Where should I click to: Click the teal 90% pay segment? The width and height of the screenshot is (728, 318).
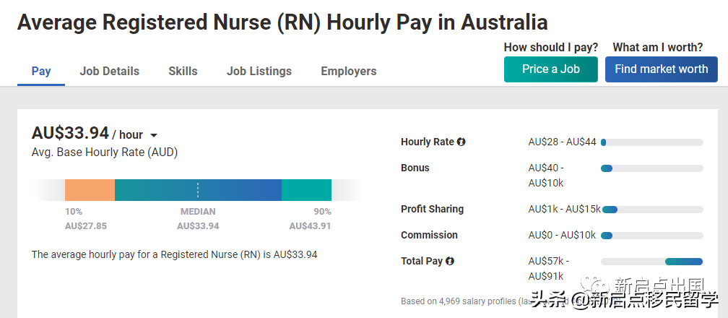point(306,190)
